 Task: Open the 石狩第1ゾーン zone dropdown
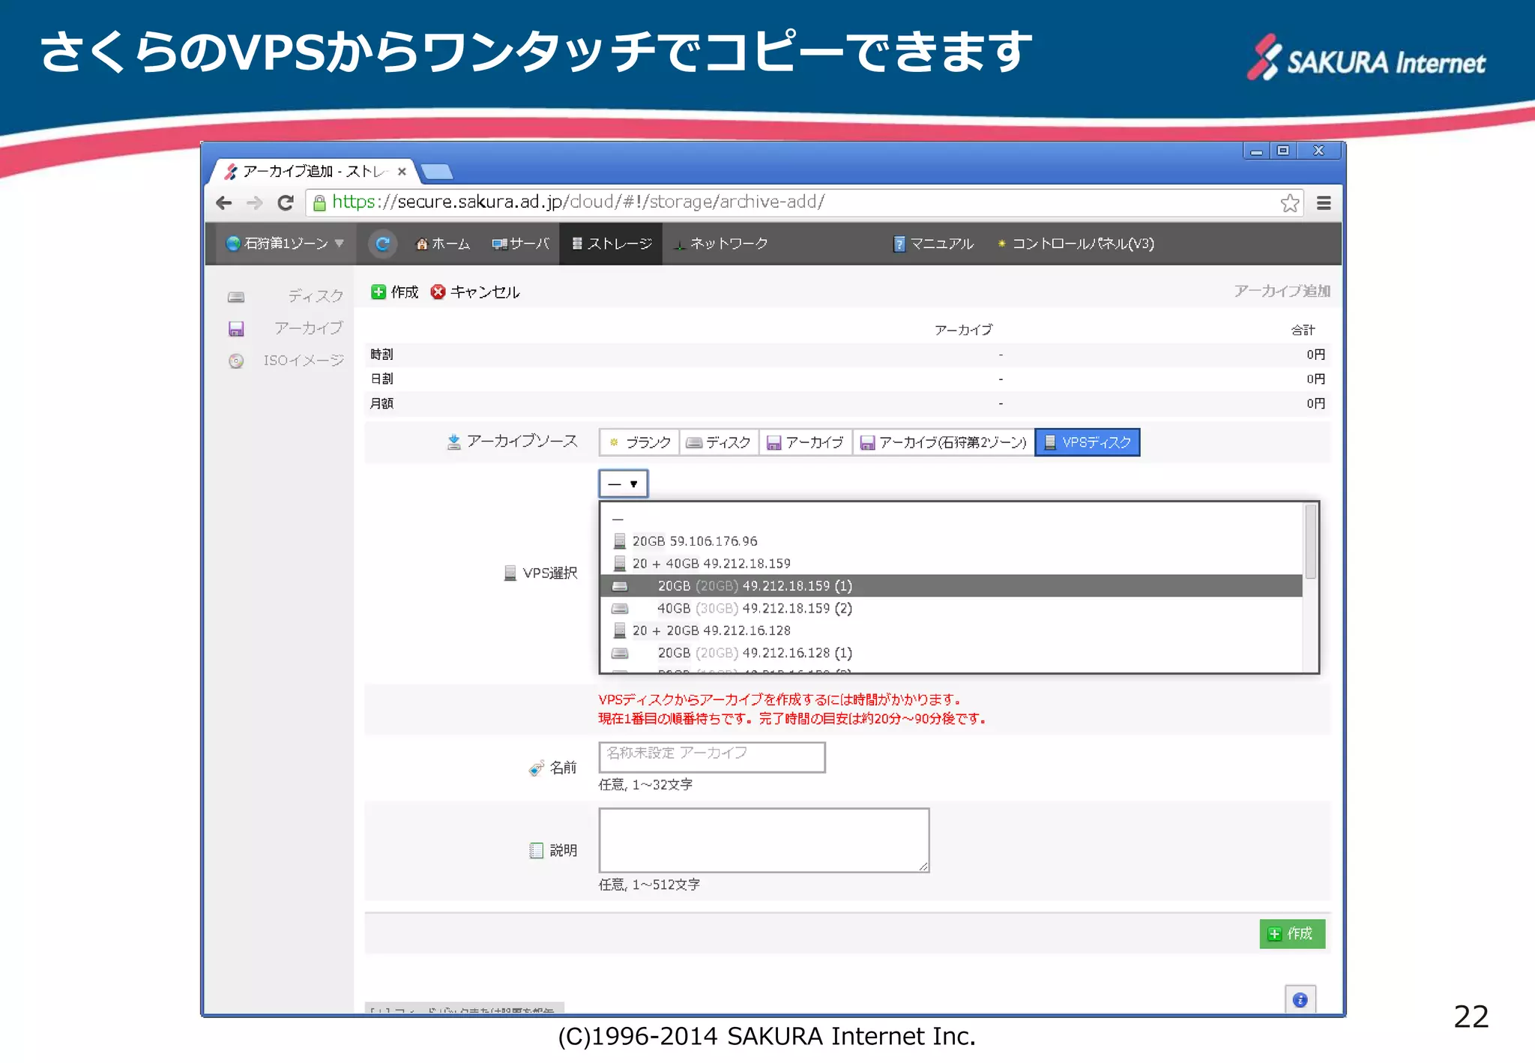pyautogui.click(x=285, y=244)
